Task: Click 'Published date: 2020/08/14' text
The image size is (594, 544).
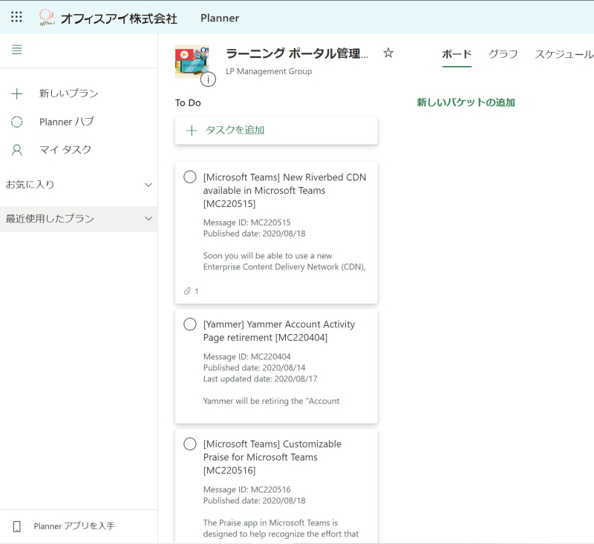Action: click(254, 367)
